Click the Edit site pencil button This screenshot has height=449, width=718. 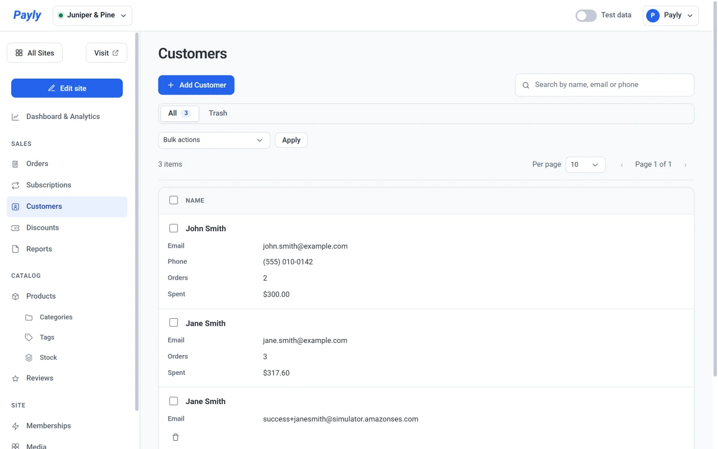tap(67, 88)
